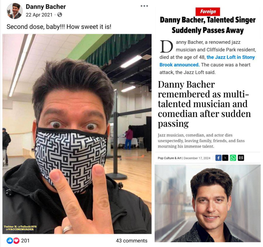This screenshot has width=263, height=247.
Task: Open the article portrait photo
Action: [x=207, y=203]
